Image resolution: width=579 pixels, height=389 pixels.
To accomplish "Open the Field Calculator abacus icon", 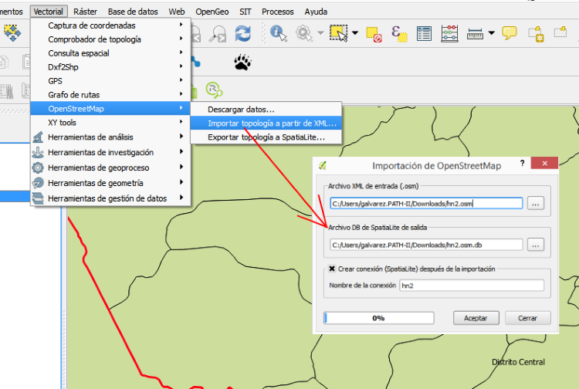I will (x=449, y=33).
